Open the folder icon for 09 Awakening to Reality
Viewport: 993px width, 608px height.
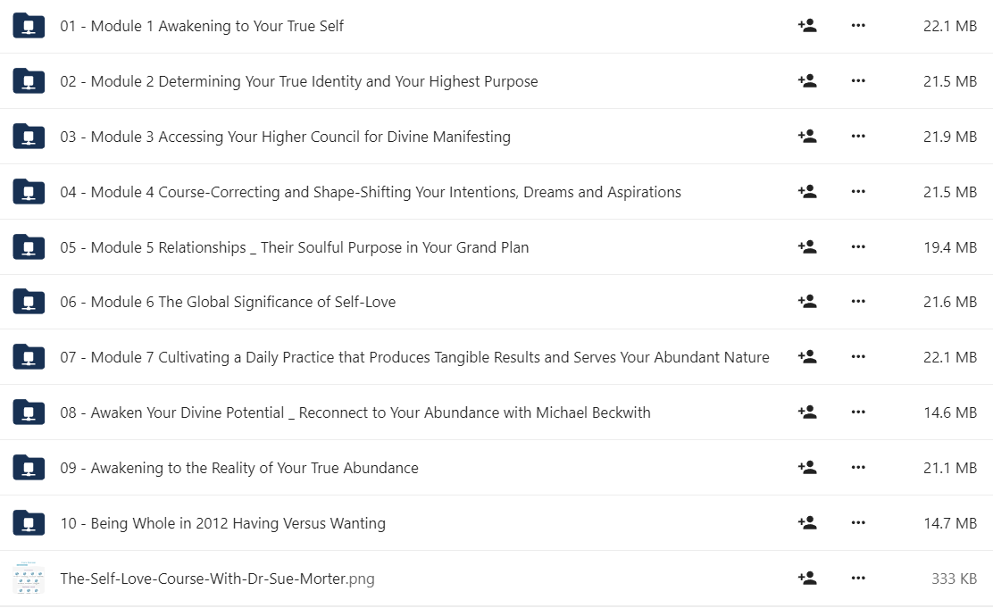click(x=29, y=468)
